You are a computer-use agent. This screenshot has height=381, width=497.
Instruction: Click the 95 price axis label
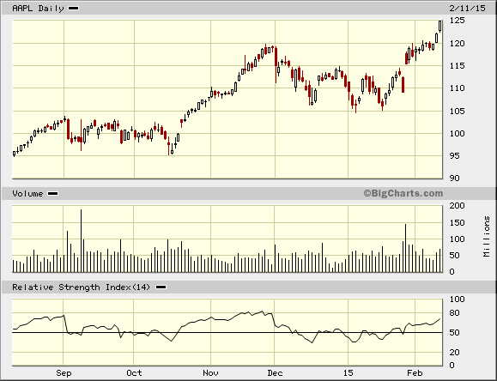tap(455, 155)
